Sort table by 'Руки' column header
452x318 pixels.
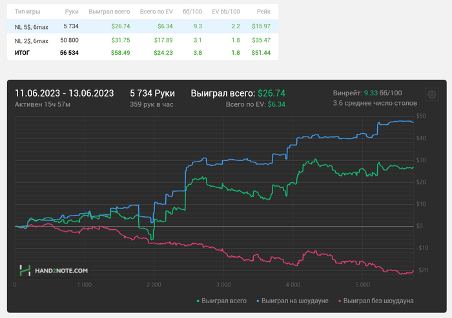tap(72, 12)
